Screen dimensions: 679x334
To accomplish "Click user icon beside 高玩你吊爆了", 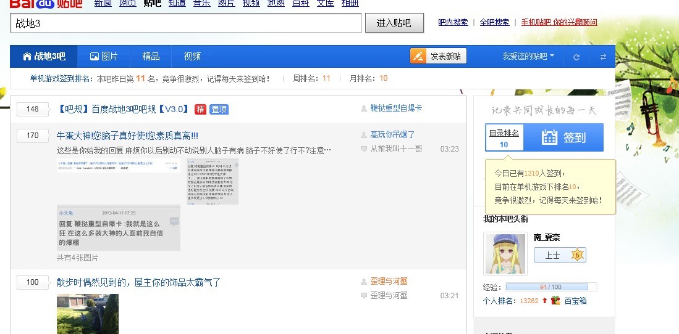I will 364,135.
